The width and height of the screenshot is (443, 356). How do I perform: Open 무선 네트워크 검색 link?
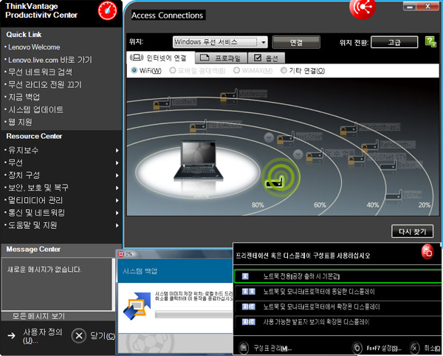40,72
